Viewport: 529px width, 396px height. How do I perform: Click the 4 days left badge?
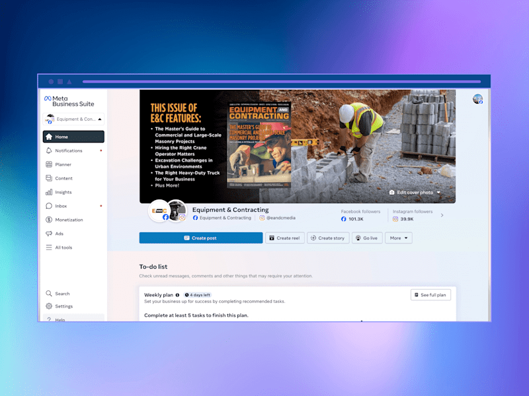click(x=197, y=295)
